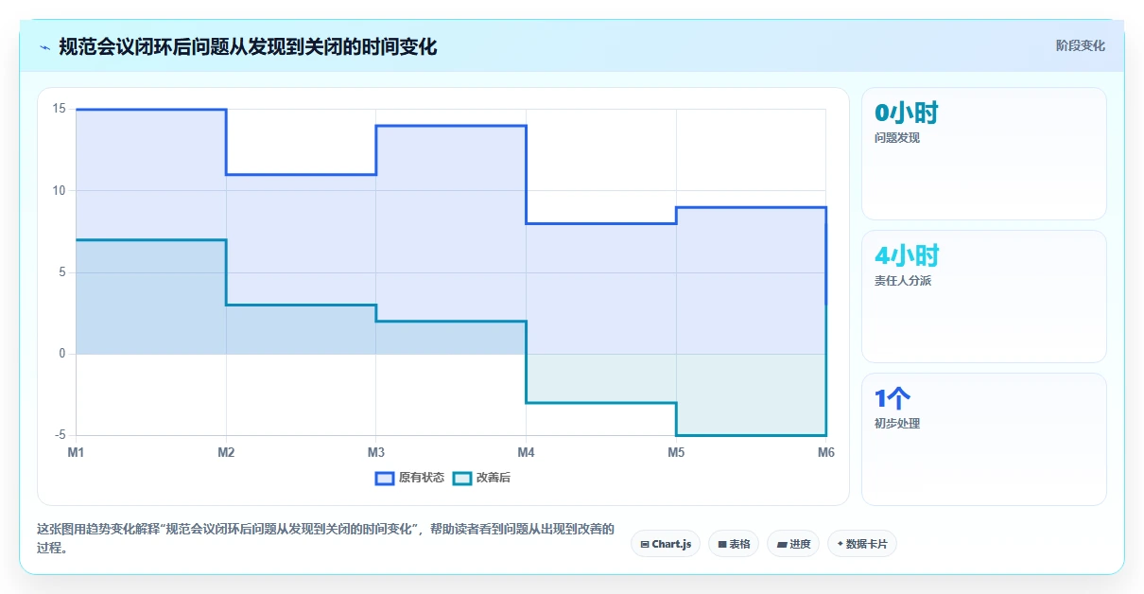The width and height of the screenshot is (1144, 594).
Task: Click the 改善后 teal legend swatch
Action: point(462,478)
